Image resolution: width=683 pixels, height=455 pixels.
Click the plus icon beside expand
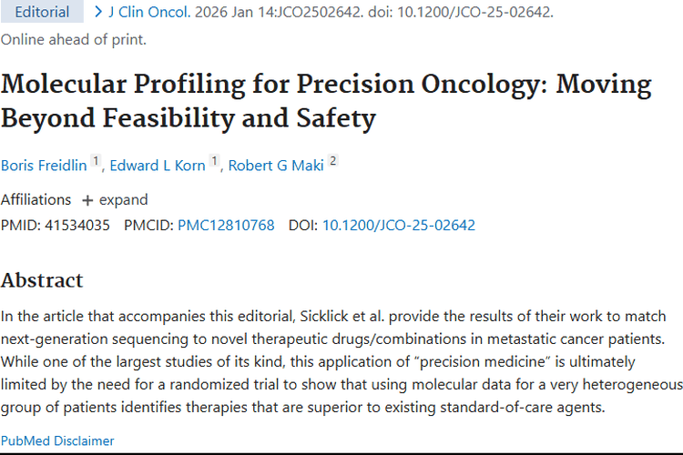87,200
